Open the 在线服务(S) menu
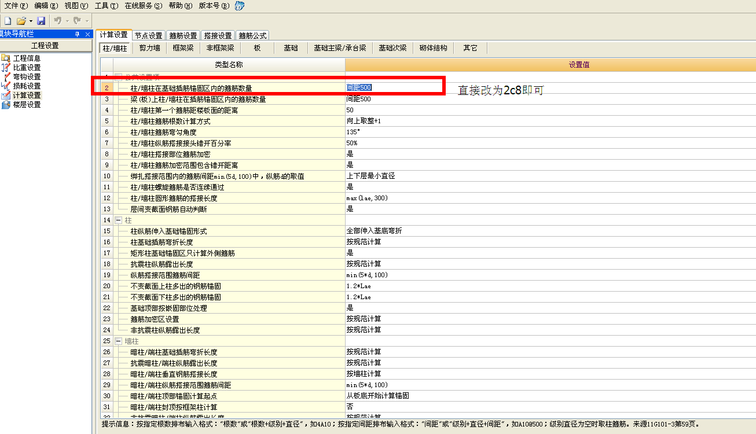Image resolution: width=756 pixels, height=434 pixels. tap(143, 6)
